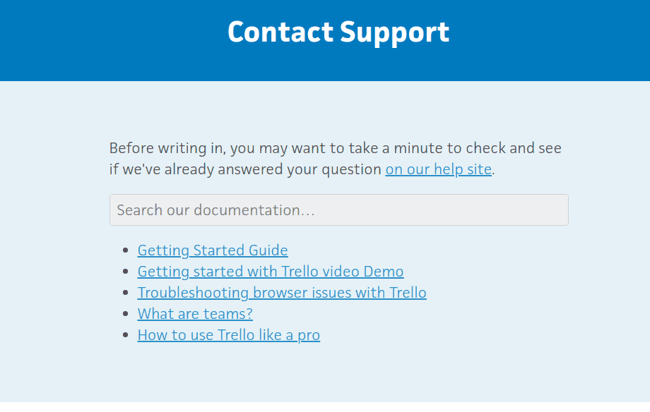Click the 'Before writing in' intro paragraph
This screenshot has height=412, width=650.
[336, 159]
